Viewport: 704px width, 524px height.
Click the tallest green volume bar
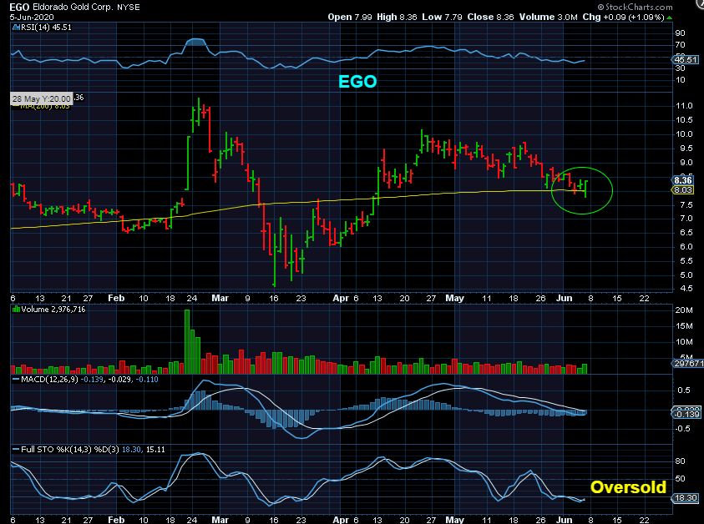tap(187, 342)
